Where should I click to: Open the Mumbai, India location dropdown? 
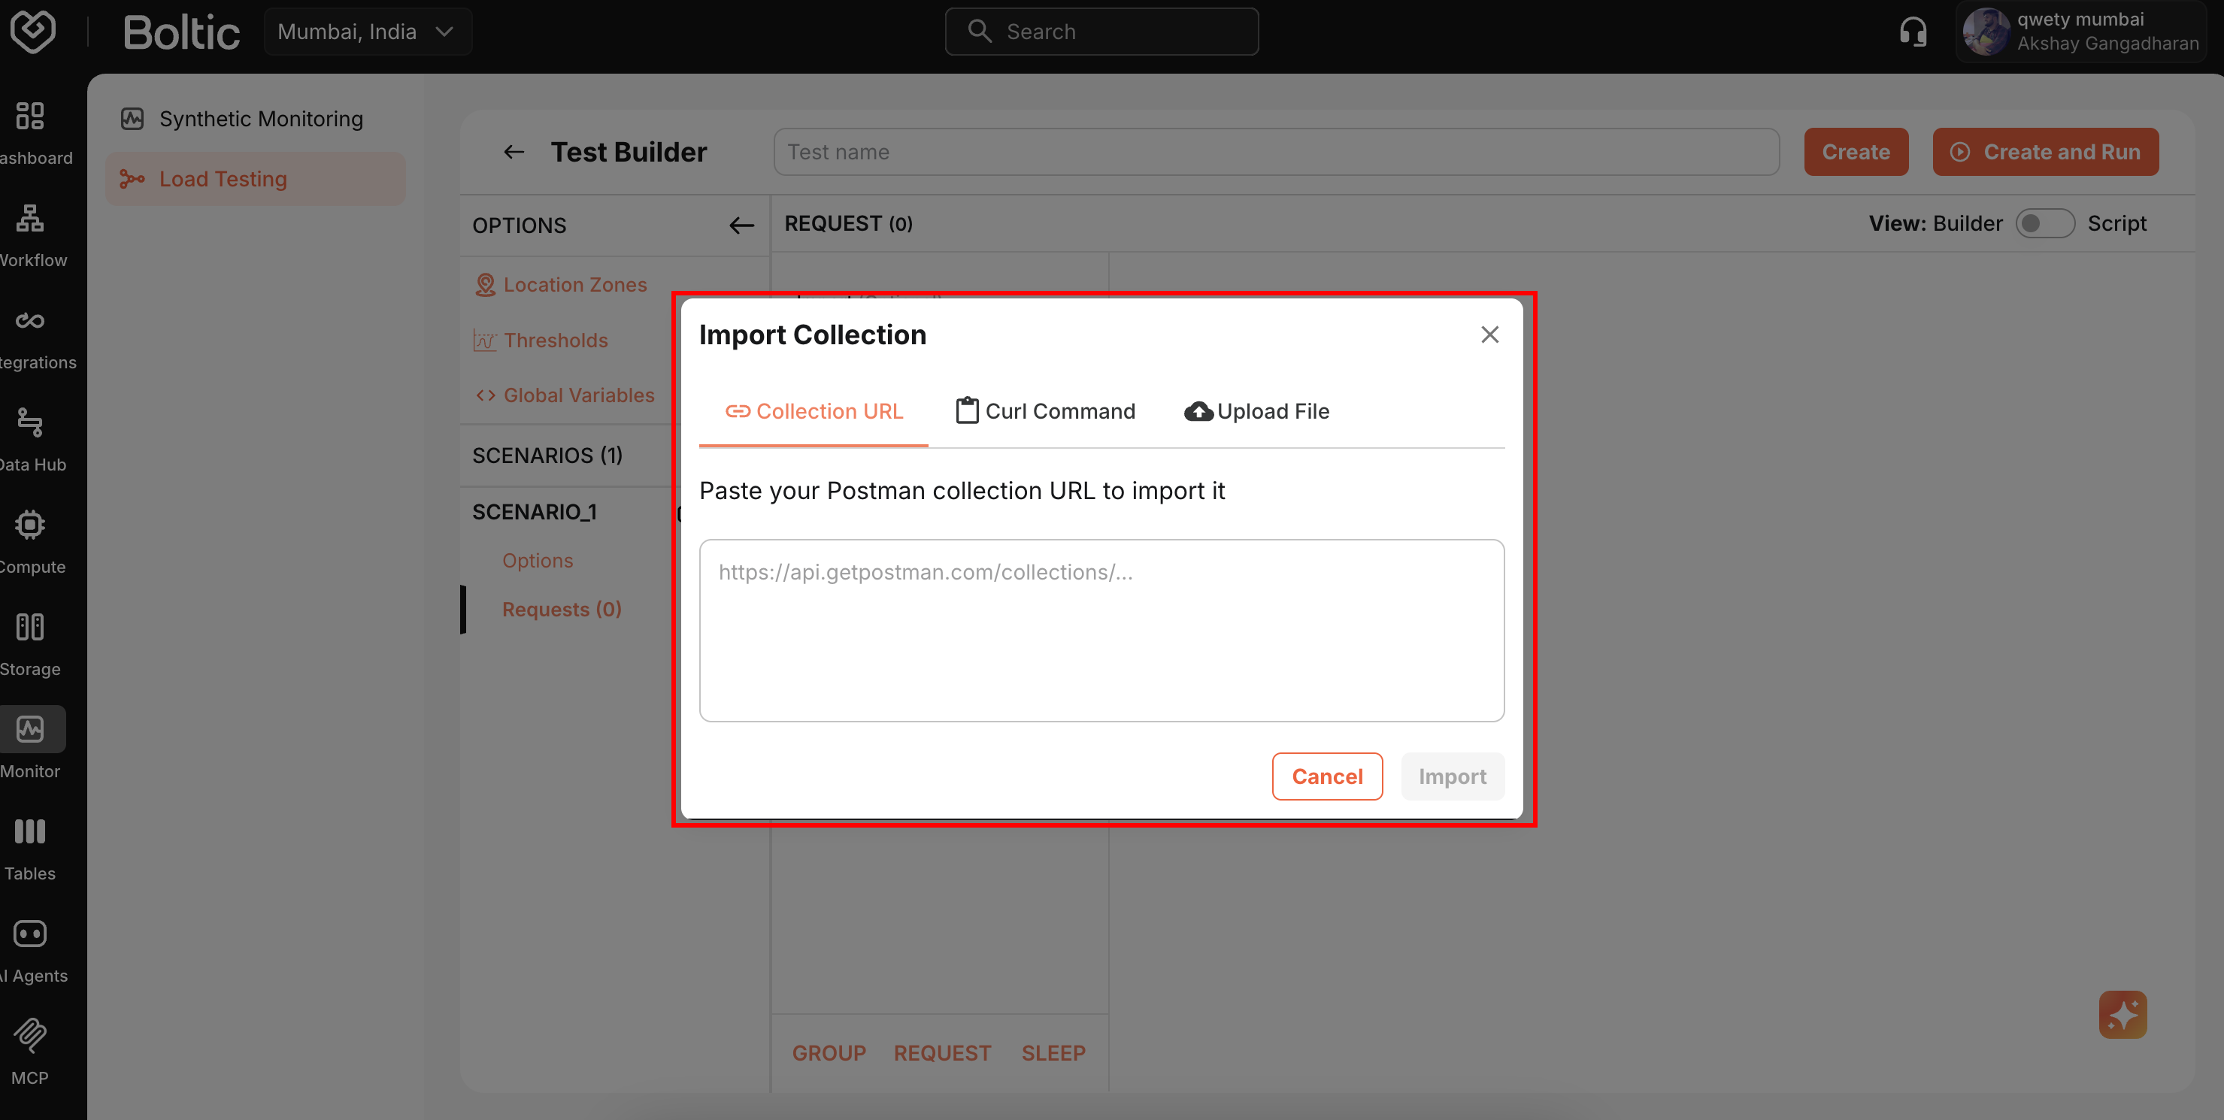(368, 31)
